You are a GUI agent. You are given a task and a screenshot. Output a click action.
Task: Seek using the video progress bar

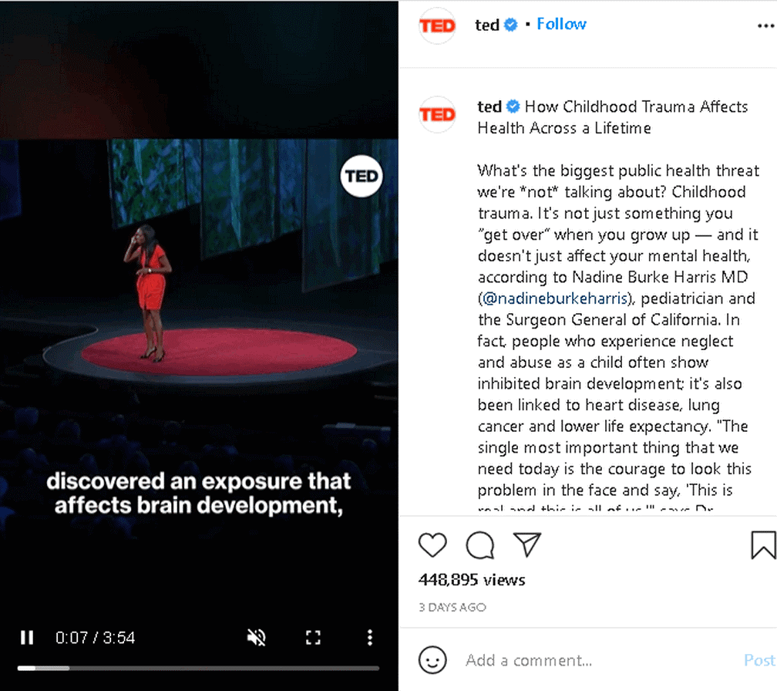pos(198,668)
